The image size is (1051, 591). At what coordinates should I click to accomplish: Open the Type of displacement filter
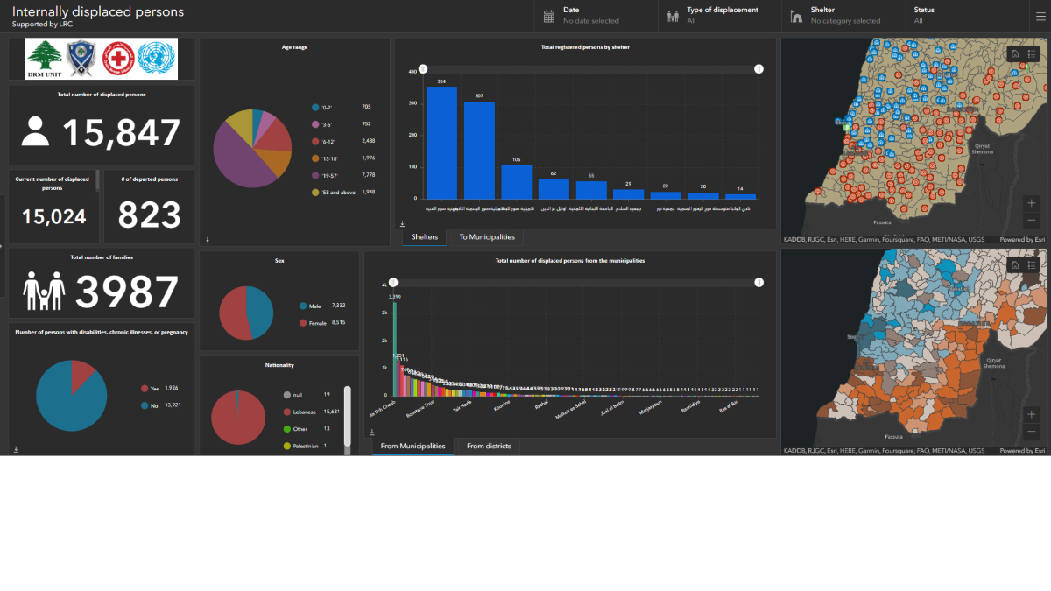(719, 16)
